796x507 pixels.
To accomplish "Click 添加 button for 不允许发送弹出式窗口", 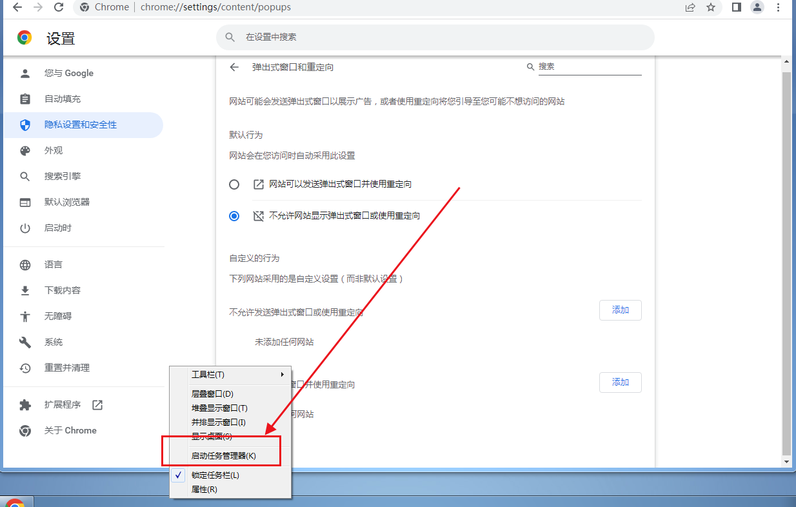I will (x=621, y=310).
